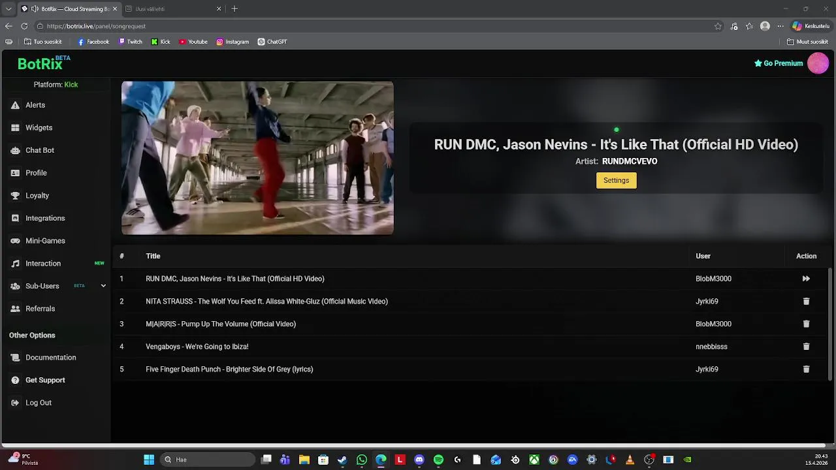Screen dimensions: 836x470
Task: Click the RUNDMCVEVO artist name
Action: [630, 161]
